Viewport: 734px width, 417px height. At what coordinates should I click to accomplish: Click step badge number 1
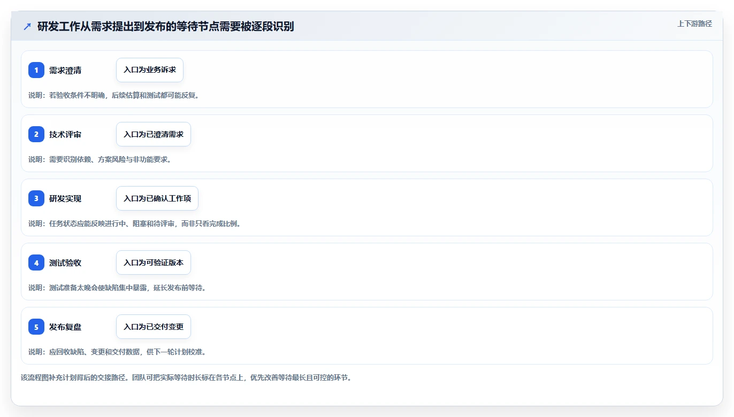point(36,70)
